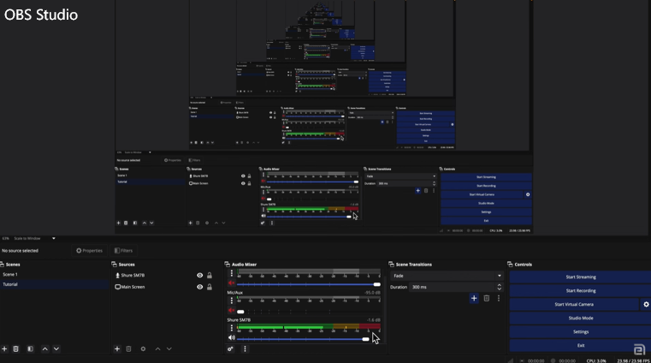
Task: Click the network status icon in status bar
Action: tap(510, 360)
